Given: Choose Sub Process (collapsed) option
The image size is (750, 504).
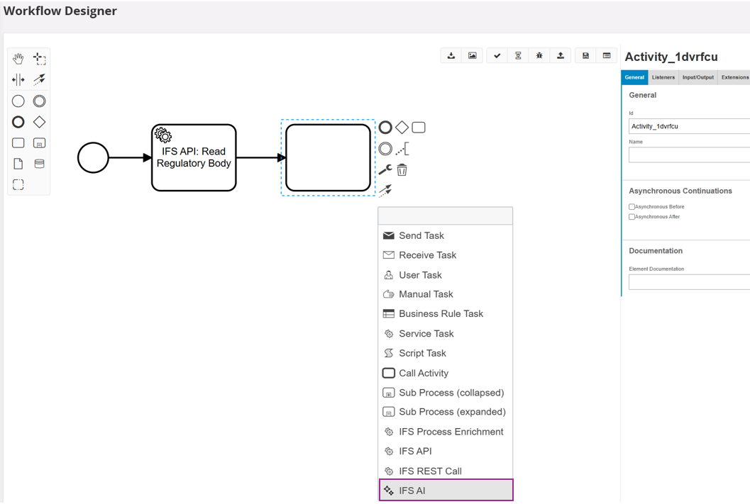Looking at the screenshot, I should coord(446,393).
